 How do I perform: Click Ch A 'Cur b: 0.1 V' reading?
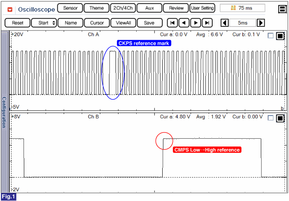pos(246,34)
